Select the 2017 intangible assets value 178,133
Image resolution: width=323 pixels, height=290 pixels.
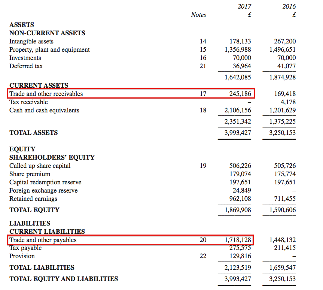point(240,42)
